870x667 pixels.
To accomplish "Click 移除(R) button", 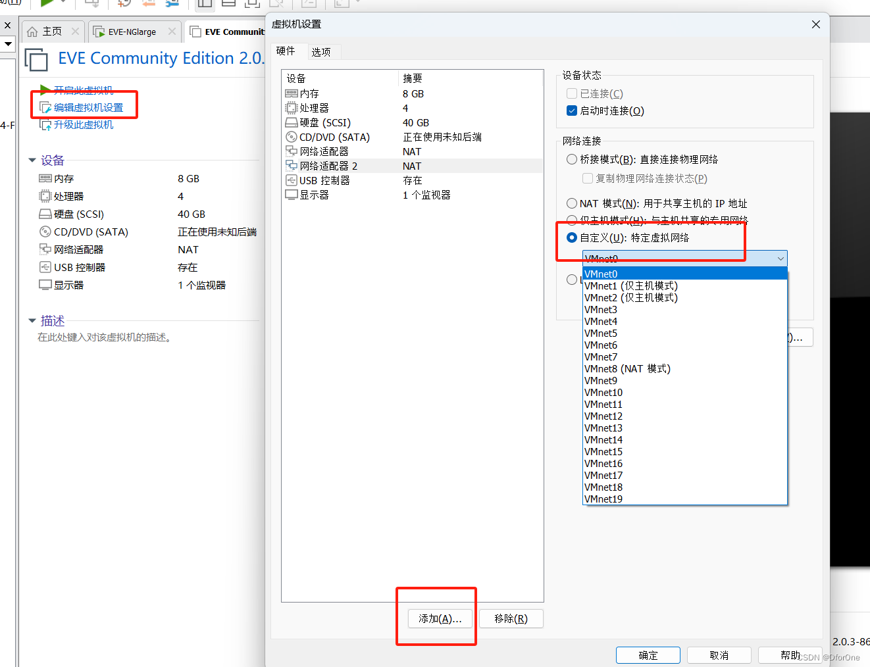I will click(x=511, y=618).
